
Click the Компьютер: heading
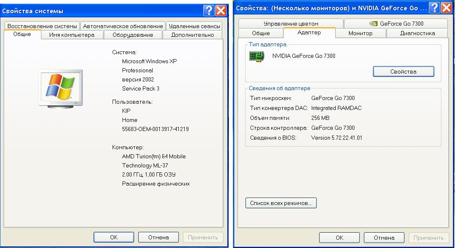[128, 148]
